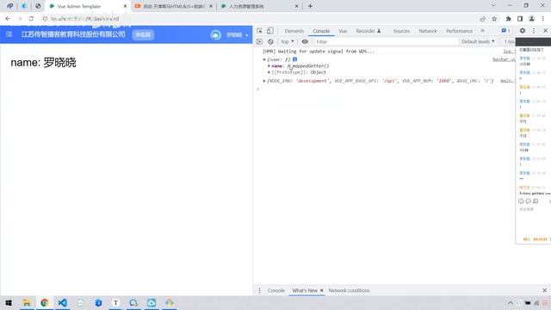Image resolution: width=551 pixels, height=310 pixels.
Task: Open a new browser tab
Action: 310,6
